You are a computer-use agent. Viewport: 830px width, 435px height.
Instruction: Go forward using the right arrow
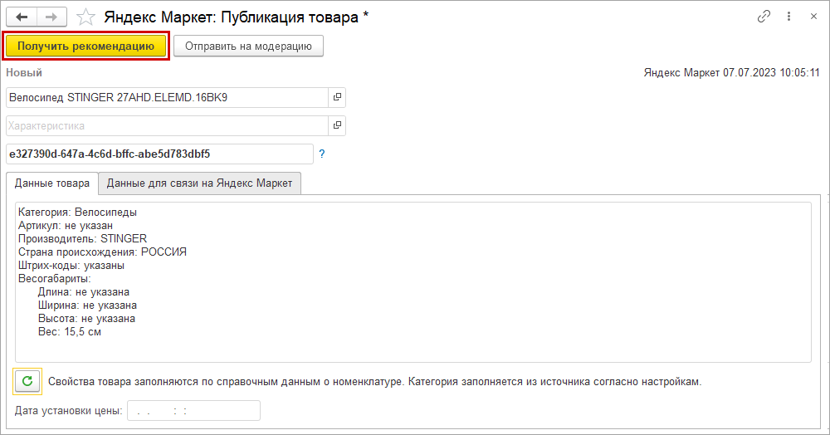[51, 17]
